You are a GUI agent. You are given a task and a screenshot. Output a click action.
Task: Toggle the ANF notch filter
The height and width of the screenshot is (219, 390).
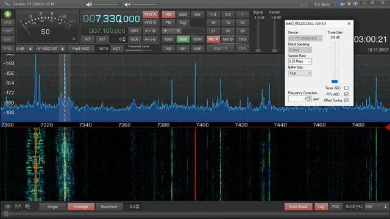[x=197, y=49]
